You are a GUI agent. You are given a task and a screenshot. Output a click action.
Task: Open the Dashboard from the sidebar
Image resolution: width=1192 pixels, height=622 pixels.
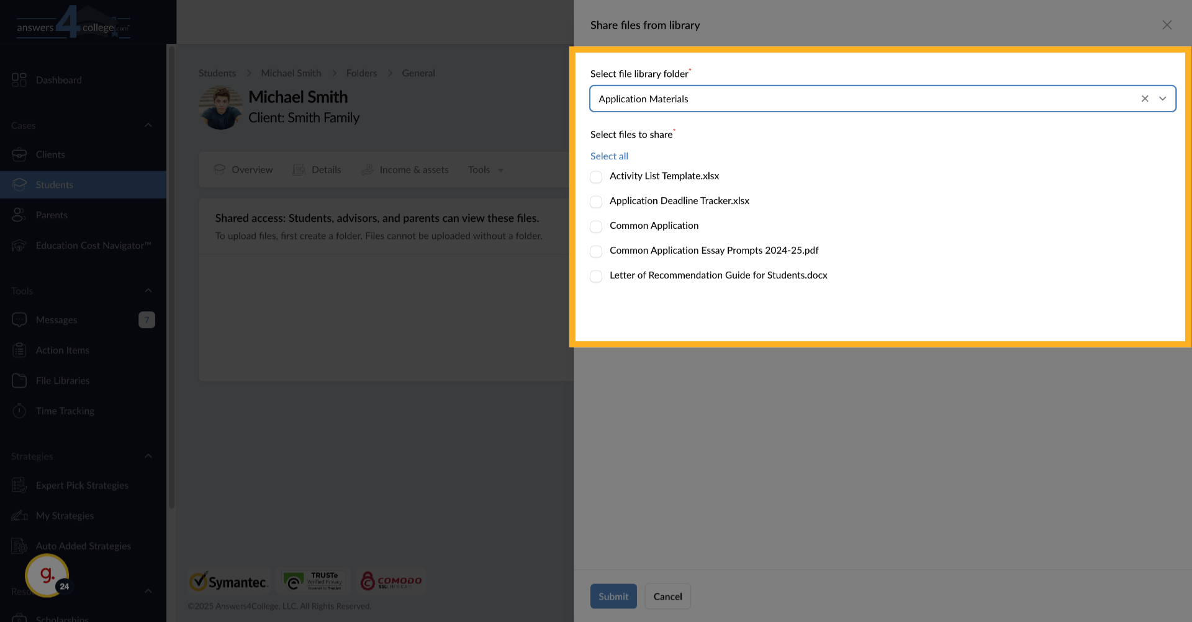[x=59, y=79]
